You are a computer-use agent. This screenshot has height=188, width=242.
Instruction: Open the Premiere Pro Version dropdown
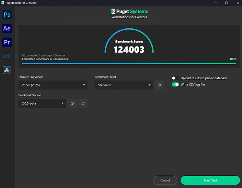(53, 85)
